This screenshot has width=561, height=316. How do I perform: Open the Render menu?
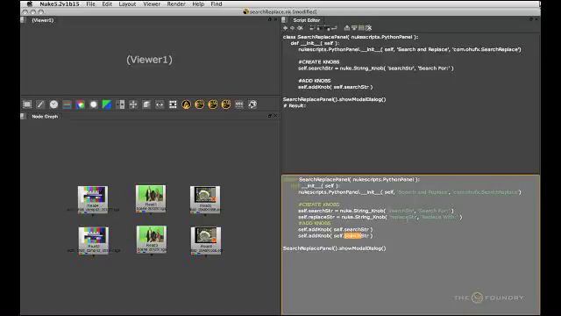pyautogui.click(x=176, y=4)
